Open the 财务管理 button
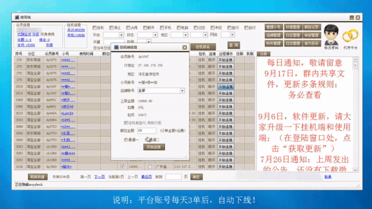The image size is (372, 209). [x=274, y=44]
